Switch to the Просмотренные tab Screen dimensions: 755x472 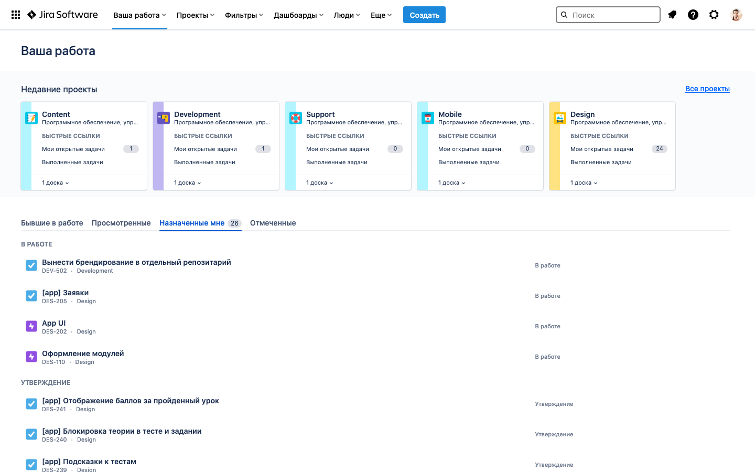tap(121, 223)
